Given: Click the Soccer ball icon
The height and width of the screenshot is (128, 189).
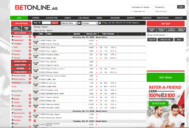Looking at the screenshot, I should (12, 54).
